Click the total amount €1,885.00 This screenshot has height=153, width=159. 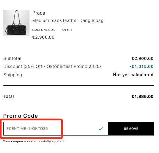click(x=142, y=96)
